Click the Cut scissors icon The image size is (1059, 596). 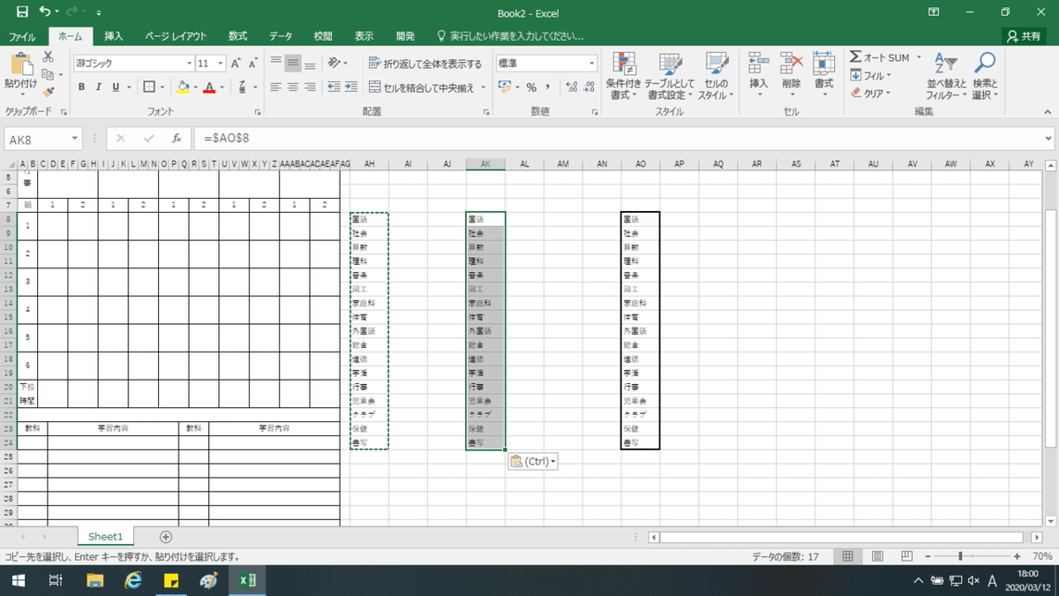pyautogui.click(x=49, y=57)
